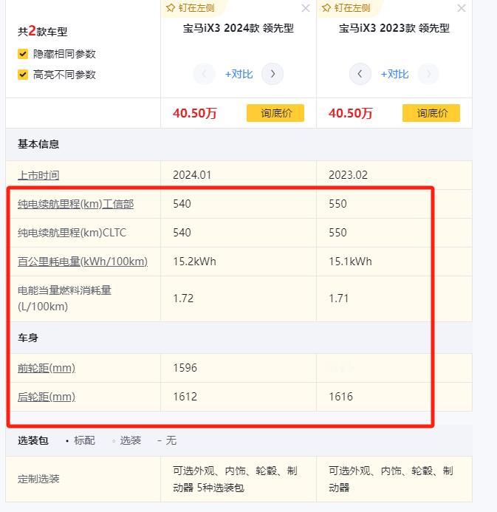
Task: Pin the 2023款 领先型 column to left
Action: click(x=346, y=7)
